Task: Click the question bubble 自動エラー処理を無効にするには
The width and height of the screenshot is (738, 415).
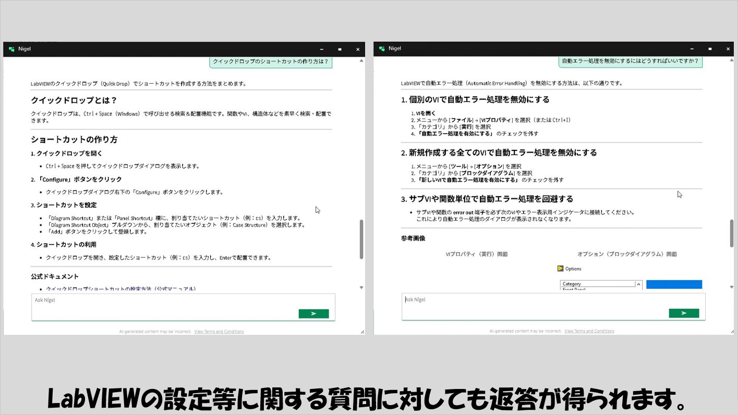Action: tap(631, 61)
